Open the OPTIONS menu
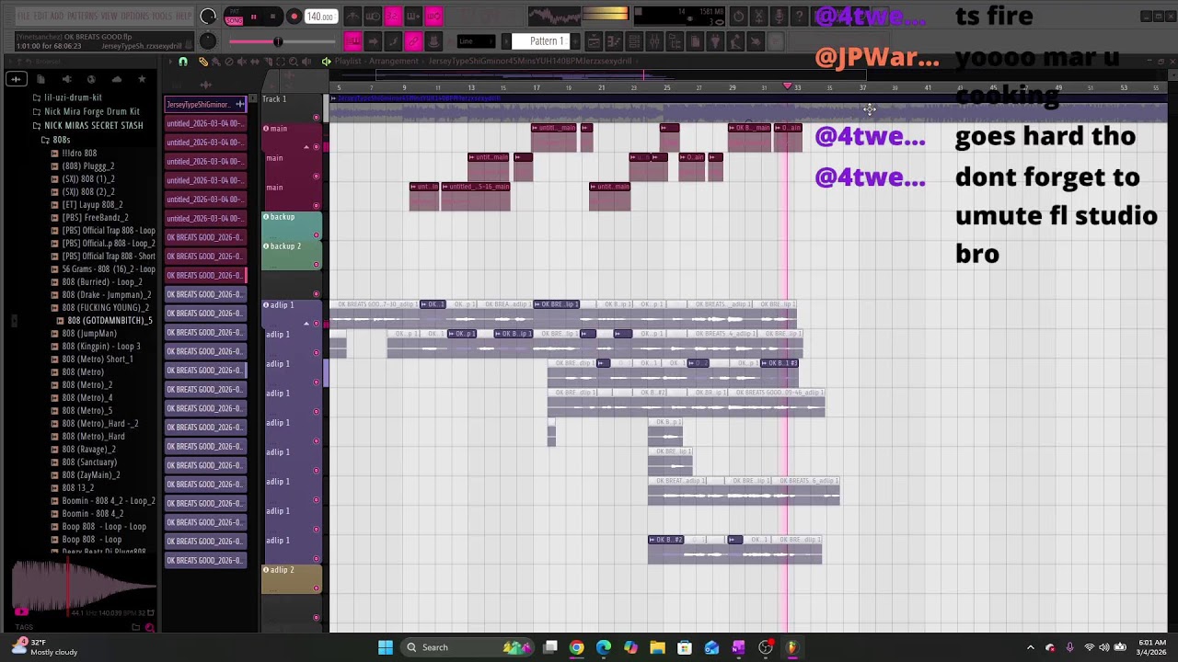1178x662 pixels. [133, 17]
